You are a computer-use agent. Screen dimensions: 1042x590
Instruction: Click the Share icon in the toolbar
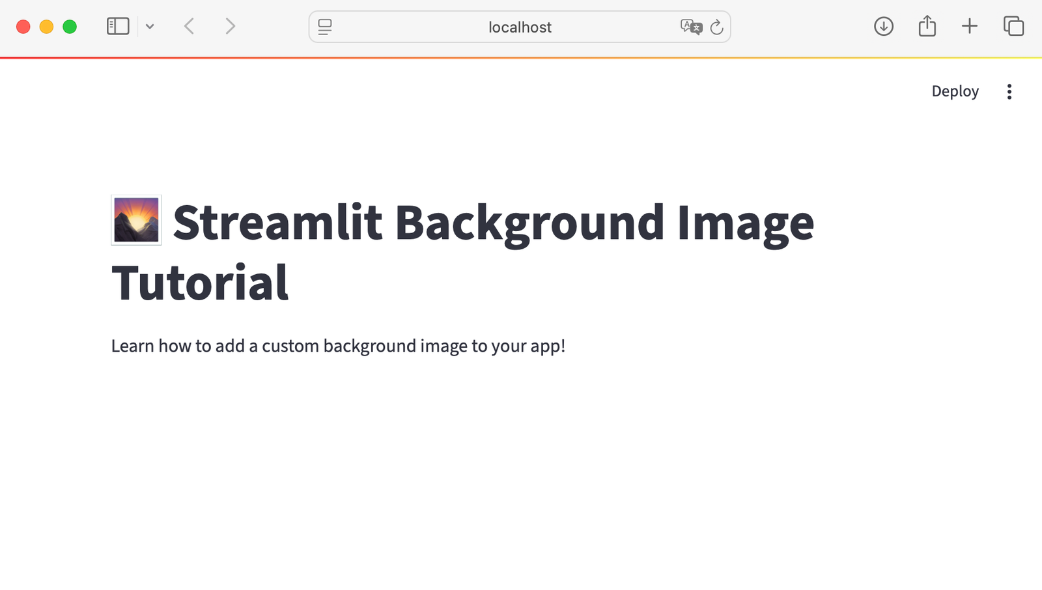[x=927, y=26]
